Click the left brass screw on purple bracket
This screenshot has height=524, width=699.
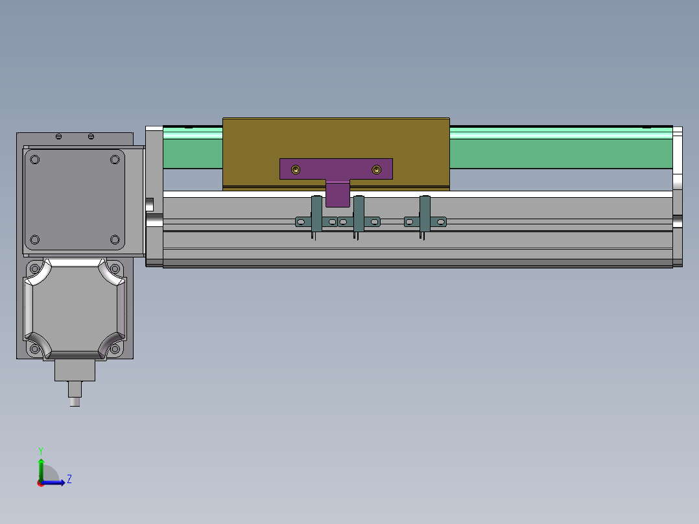(x=296, y=169)
